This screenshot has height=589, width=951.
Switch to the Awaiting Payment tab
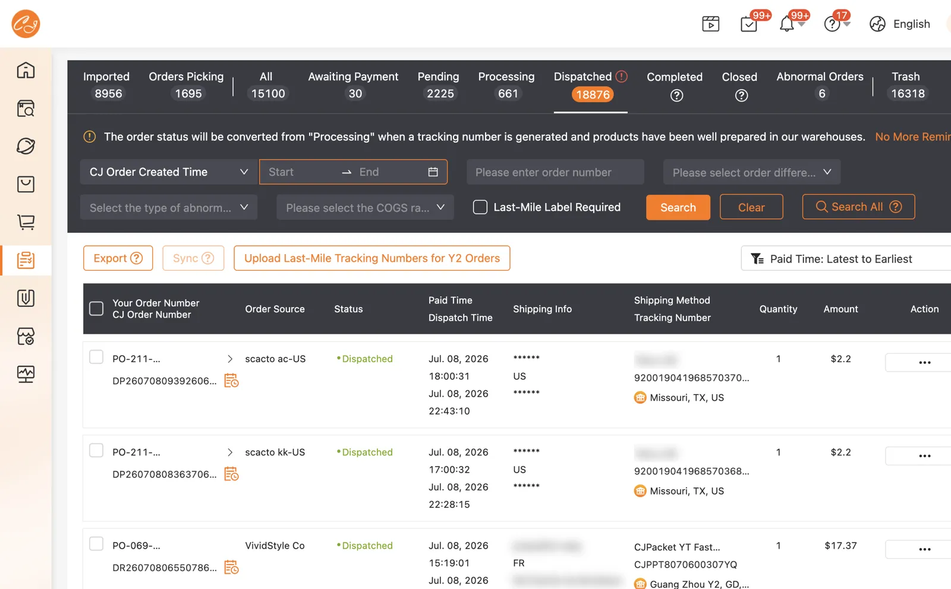[354, 85]
